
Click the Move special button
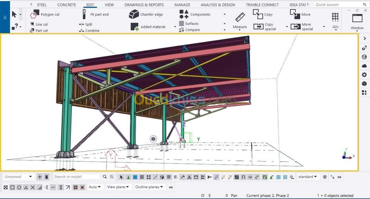point(302,27)
